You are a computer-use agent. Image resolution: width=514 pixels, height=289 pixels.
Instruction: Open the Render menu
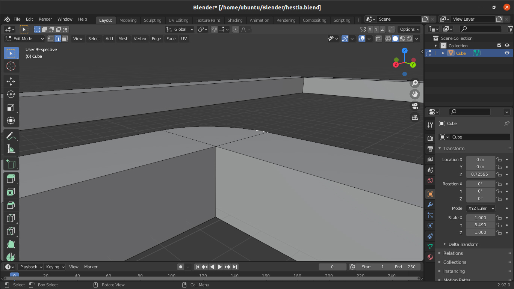[45, 19]
